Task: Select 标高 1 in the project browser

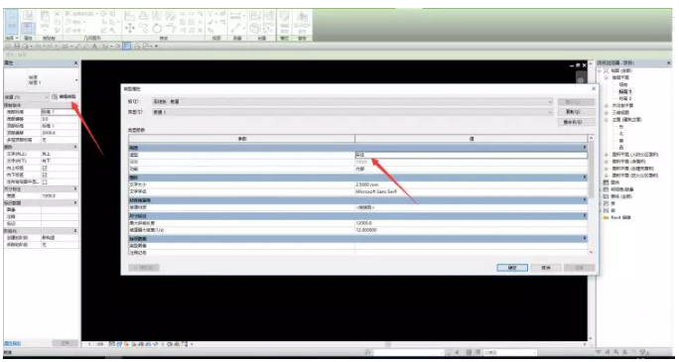Action: [625, 91]
